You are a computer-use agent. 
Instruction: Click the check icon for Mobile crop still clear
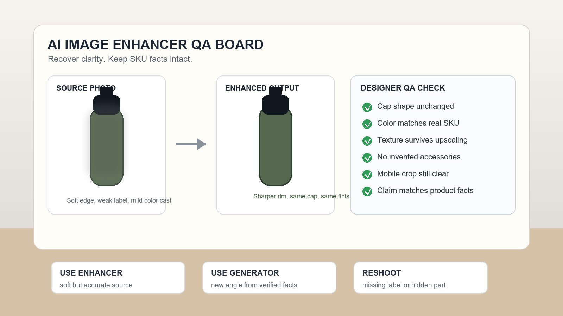point(367,175)
